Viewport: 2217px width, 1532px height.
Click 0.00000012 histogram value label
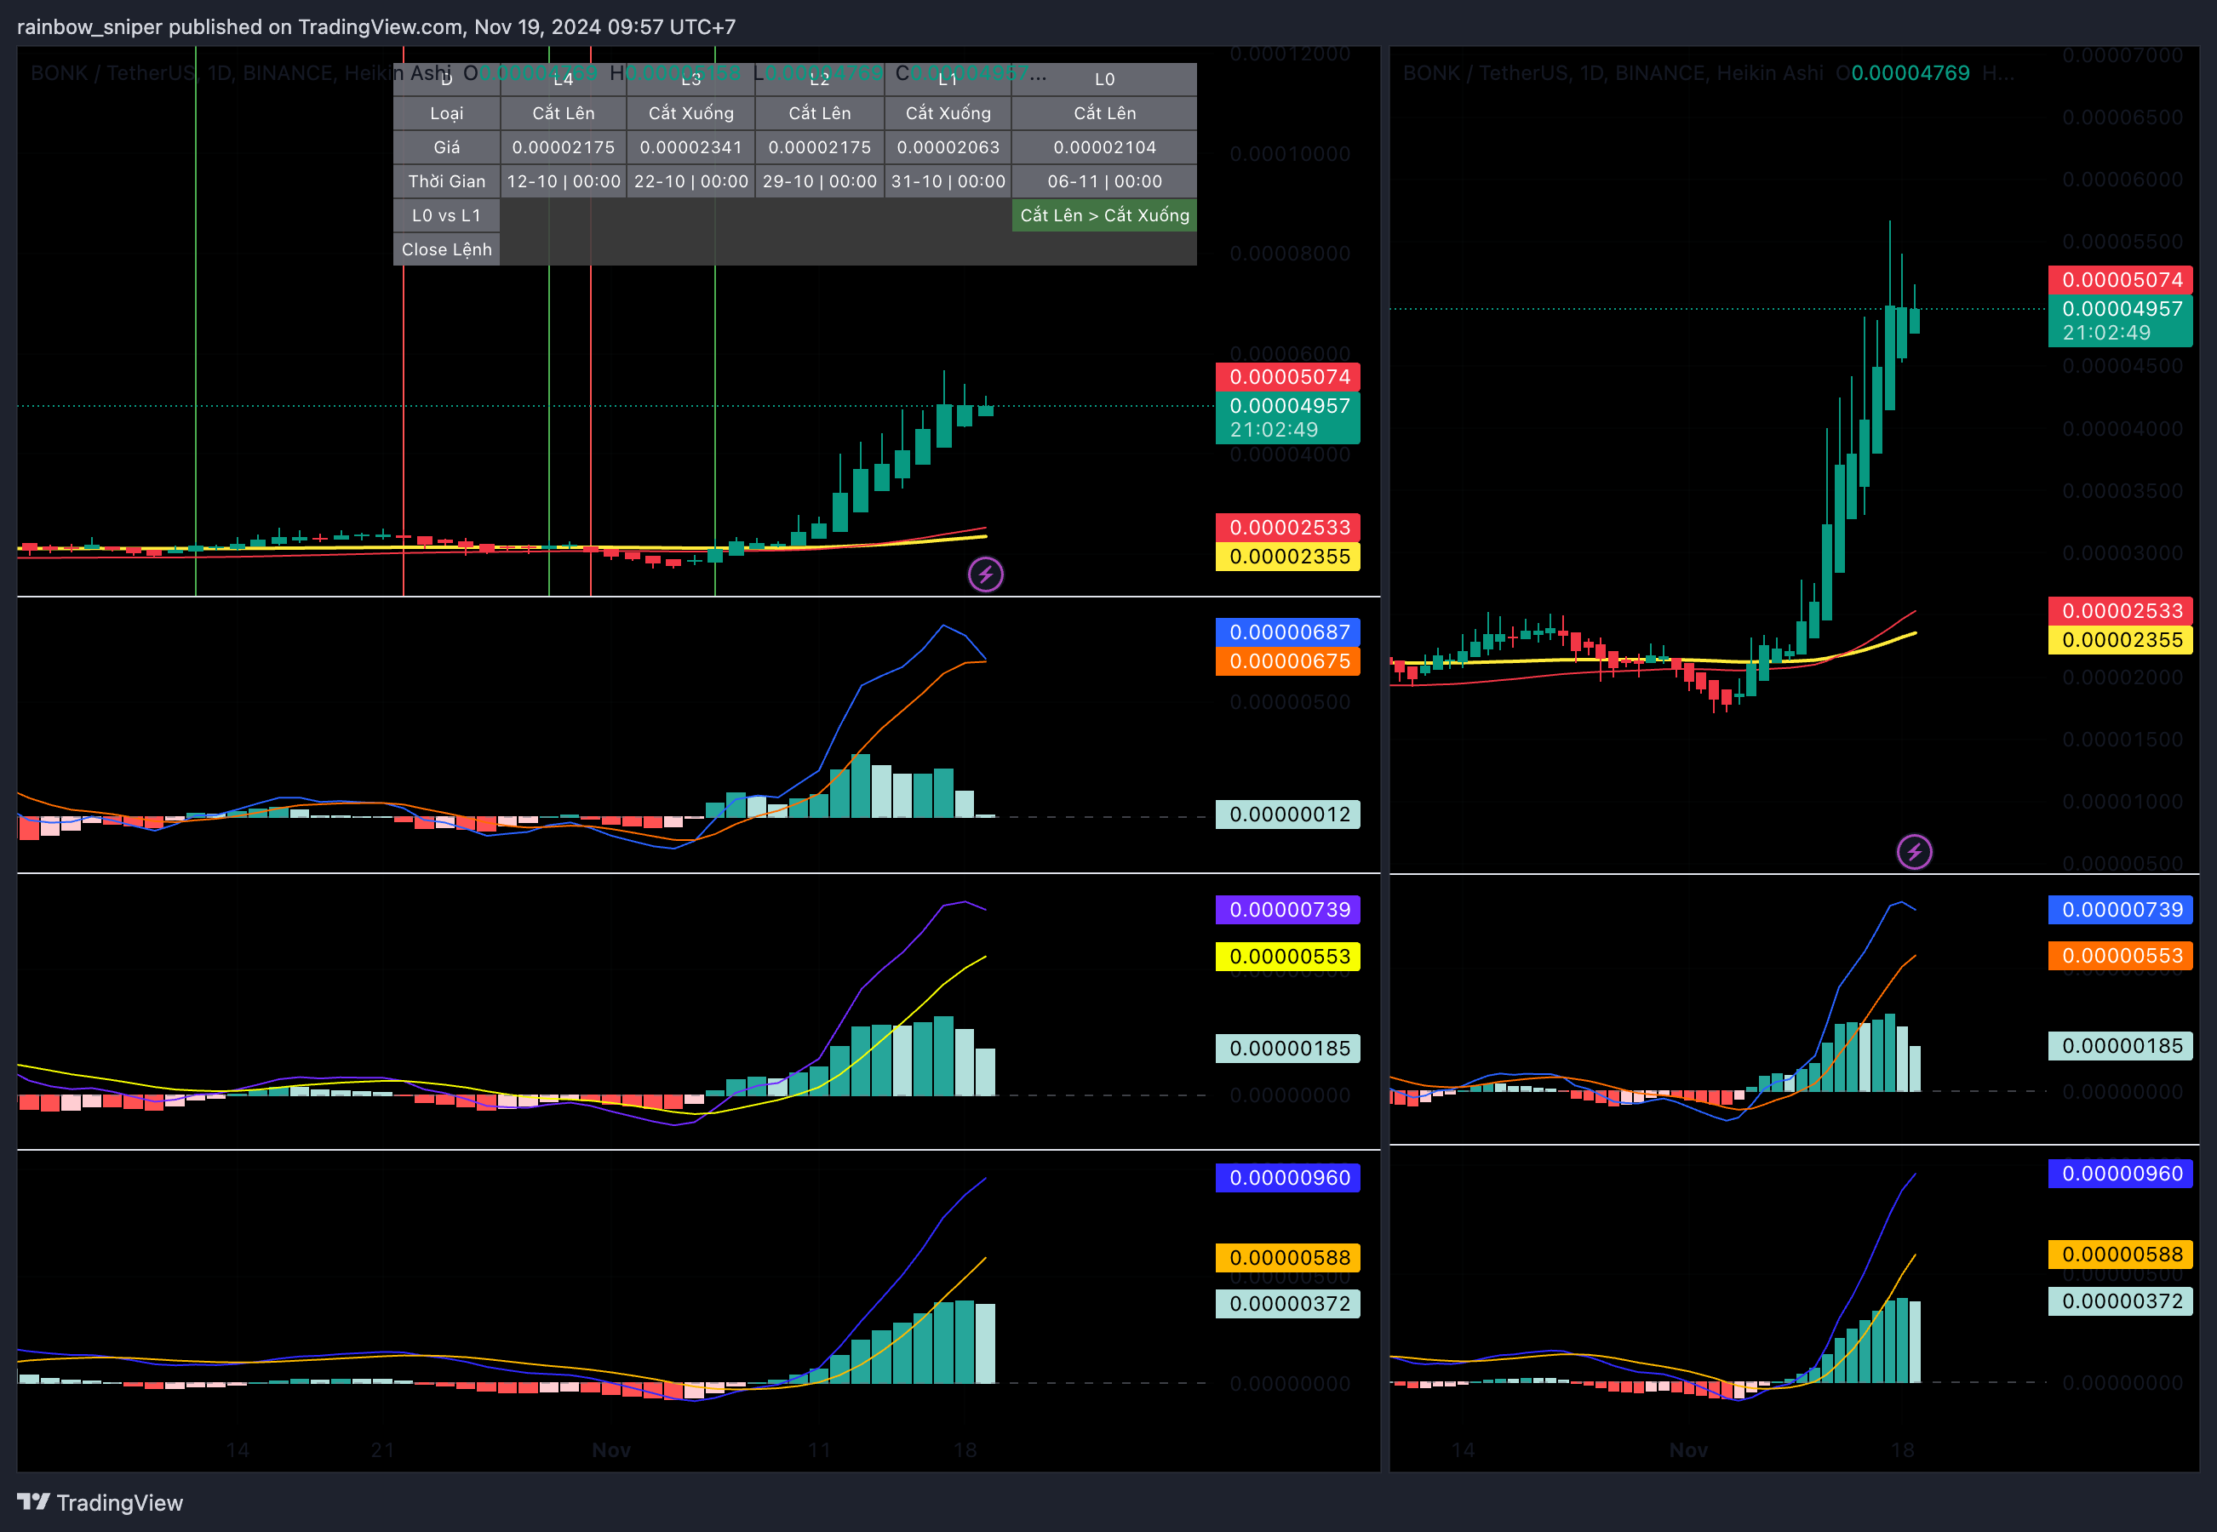[x=1287, y=814]
